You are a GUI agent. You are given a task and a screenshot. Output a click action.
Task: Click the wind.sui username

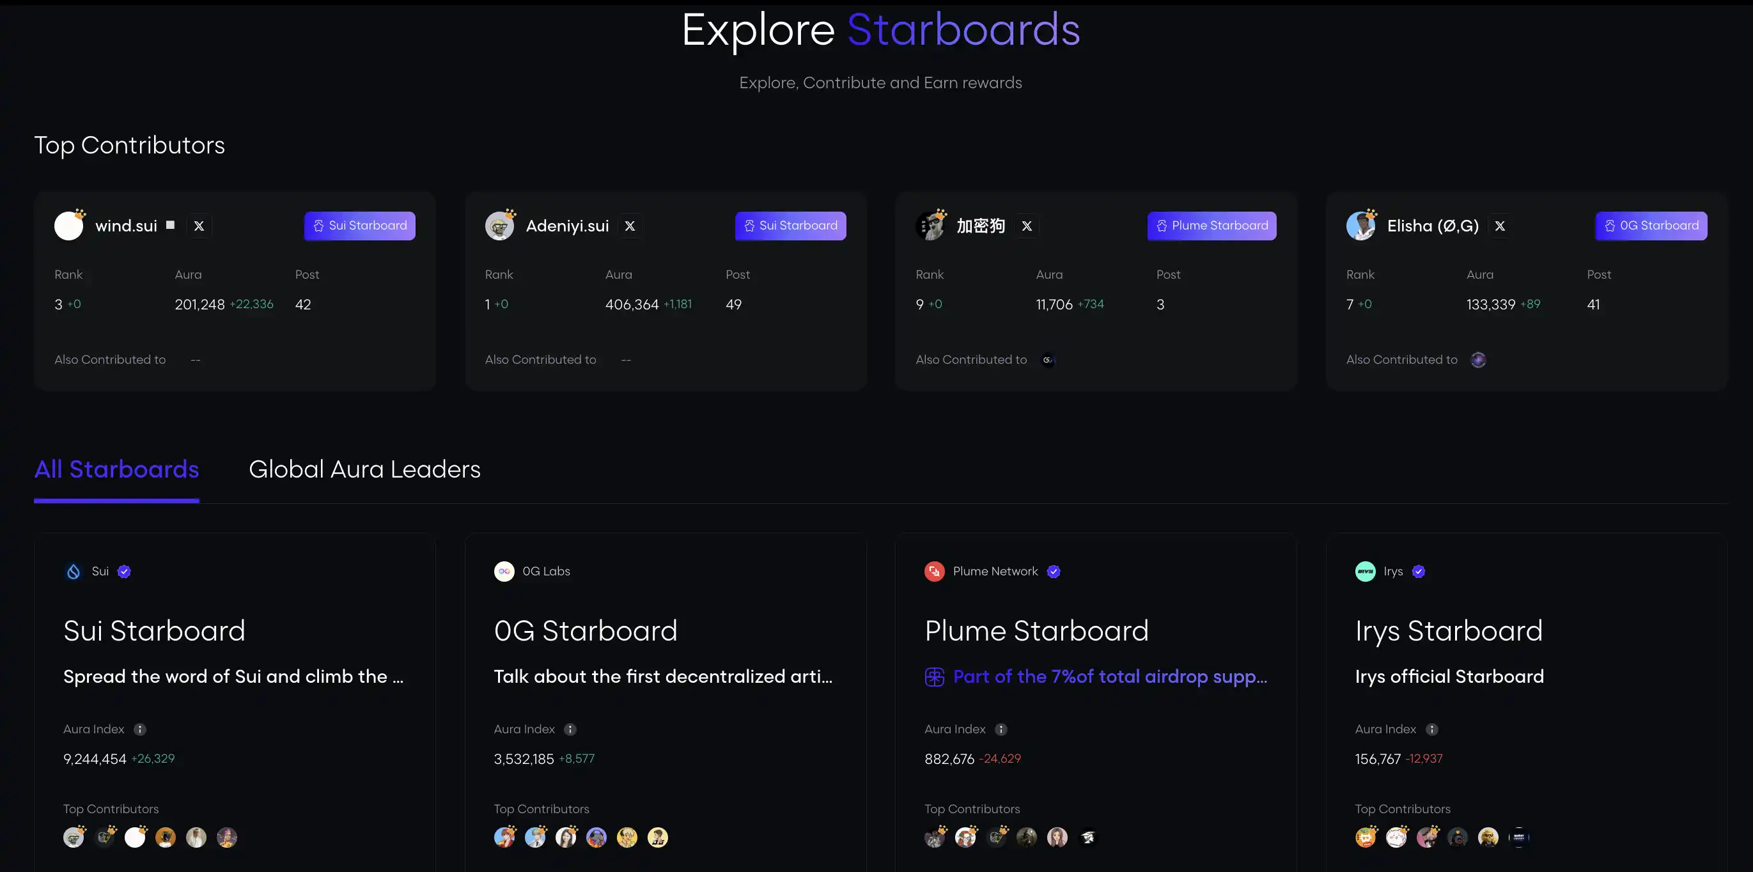pos(126,226)
